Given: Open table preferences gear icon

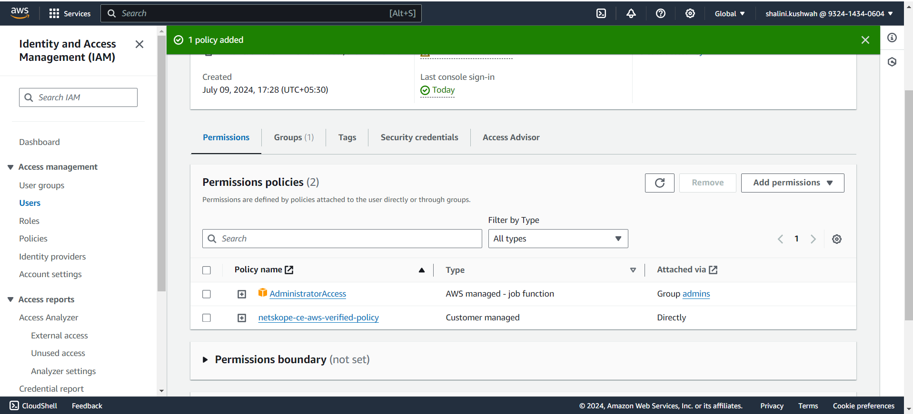Looking at the screenshot, I should (x=836, y=239).
